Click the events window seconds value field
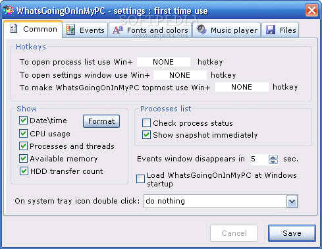 pos(259,159)
